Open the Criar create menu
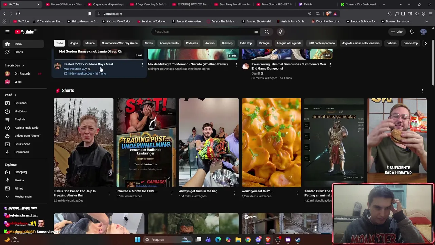The height and width of the screenshot is (245, 435). click(397, 32)
